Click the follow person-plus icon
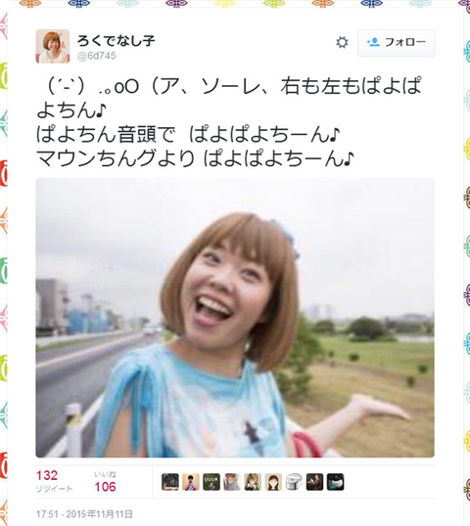The image size is (470, 526). tap(373, 42)
